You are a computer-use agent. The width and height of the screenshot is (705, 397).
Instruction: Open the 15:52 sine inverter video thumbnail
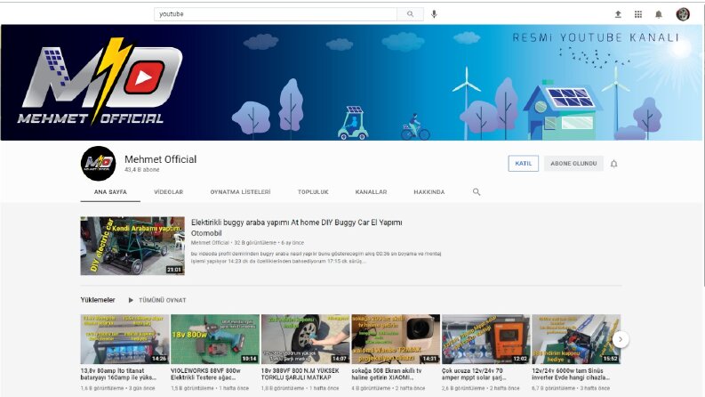click(576, 339)
